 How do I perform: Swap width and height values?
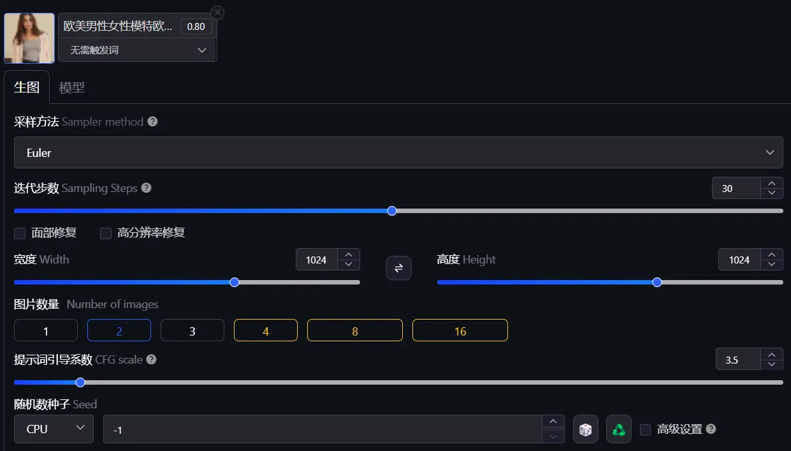pyautogui.click(x=398, y=268)
